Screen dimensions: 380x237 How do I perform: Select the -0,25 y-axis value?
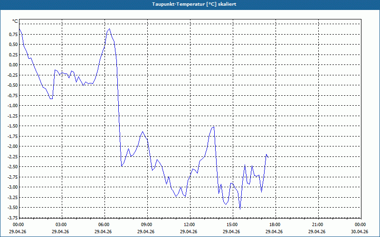tap(13, 75)
